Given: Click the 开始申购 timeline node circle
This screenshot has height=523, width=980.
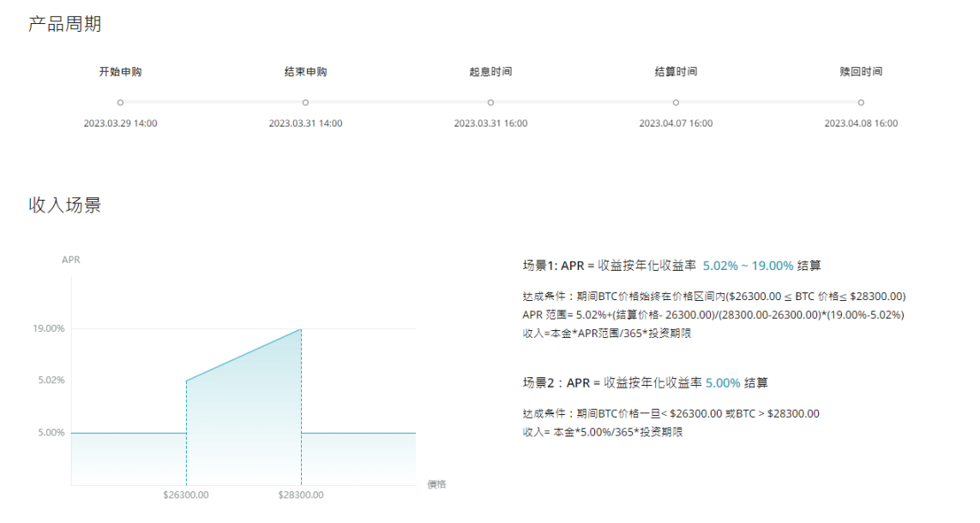Looking at the screenshot, I should click(x=119, y=101).
